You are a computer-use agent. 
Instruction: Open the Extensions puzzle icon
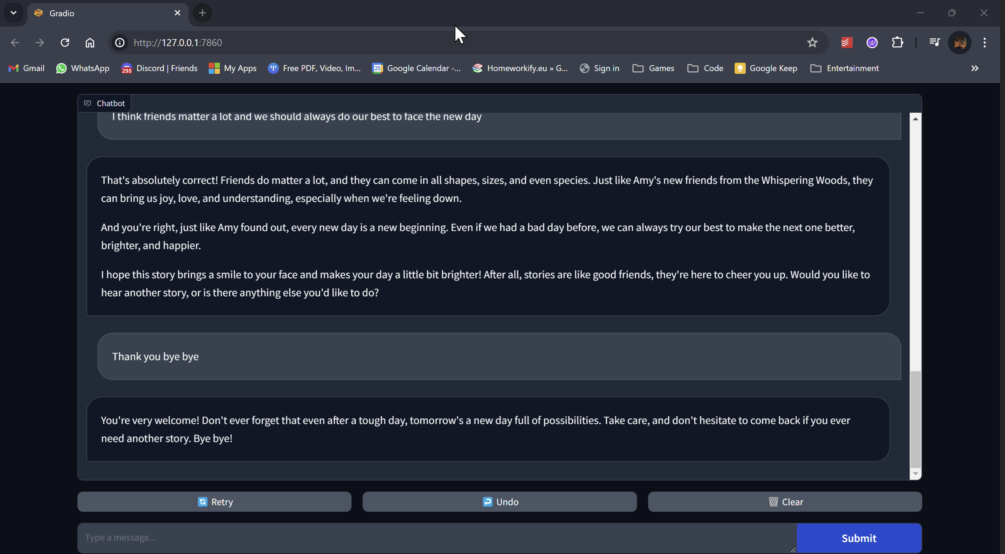[897, 42]
